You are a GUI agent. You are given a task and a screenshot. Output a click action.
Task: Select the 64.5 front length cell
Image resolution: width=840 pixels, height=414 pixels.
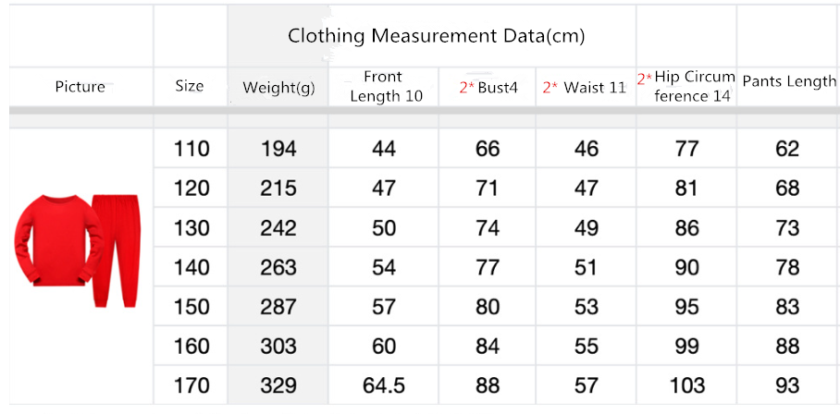click(383, 385)
